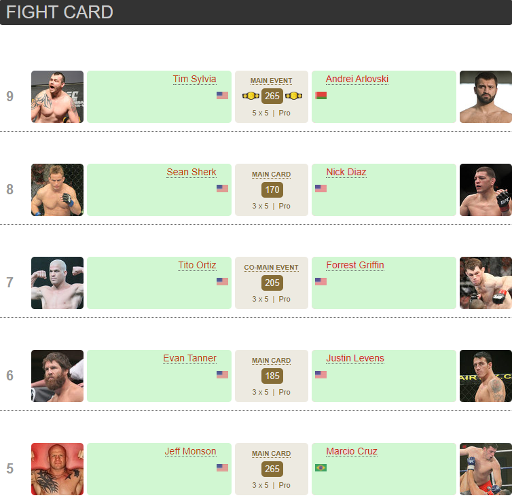Select Evan Tanner's name link
This screenshot has width=512, height=502.
coord(189,359)
